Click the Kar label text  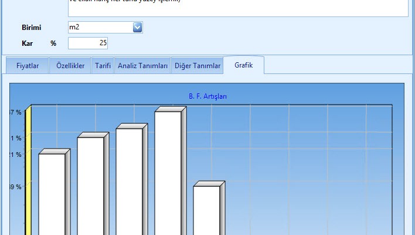[x=27, y=43]
